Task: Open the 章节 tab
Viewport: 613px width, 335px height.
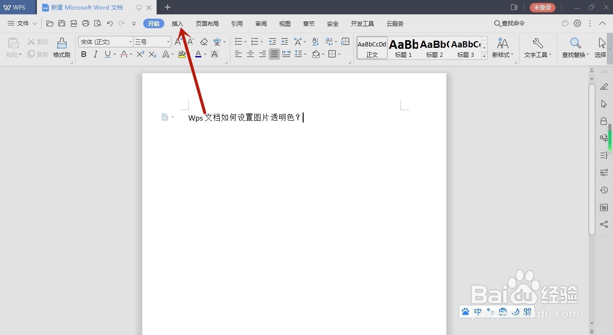Action: 309,23
